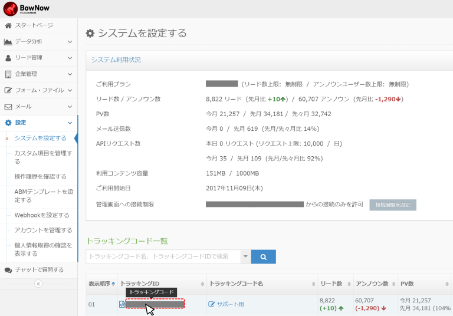Click the 8,822 lead count in row 01
453x316 pixels.
pos(327,301)
